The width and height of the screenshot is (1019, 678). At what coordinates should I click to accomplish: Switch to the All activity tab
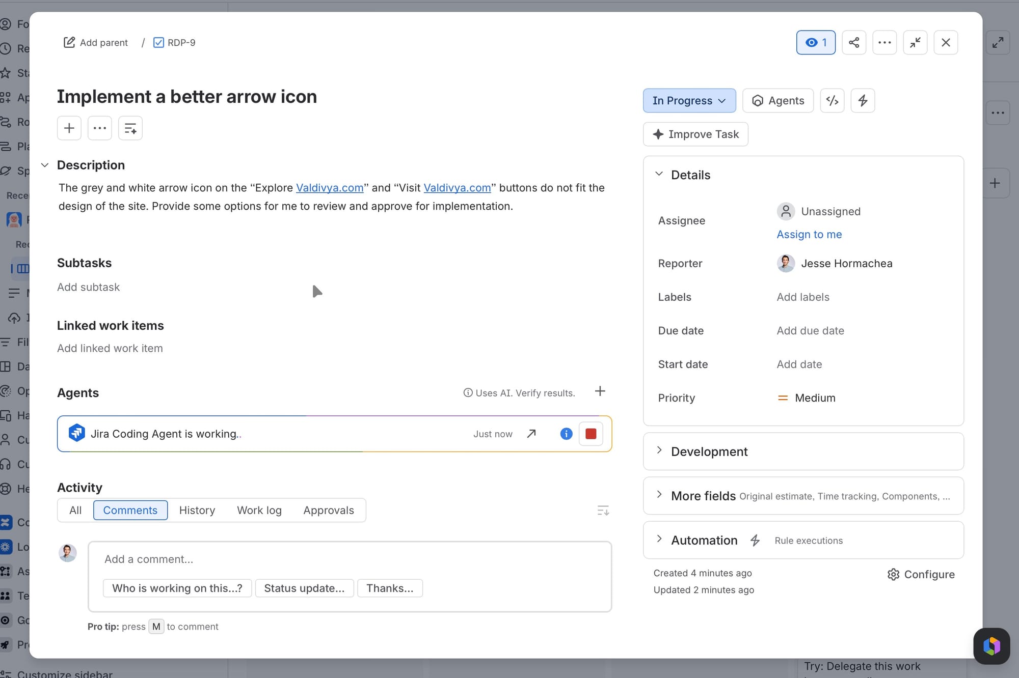75,510
